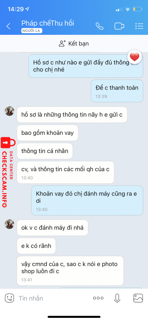Tap the add-friend person icon
148x321 pixels.
[x=62, y=43]
